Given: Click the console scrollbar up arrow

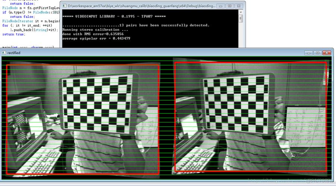Looking at the screenshot, I should coord(242,13).
